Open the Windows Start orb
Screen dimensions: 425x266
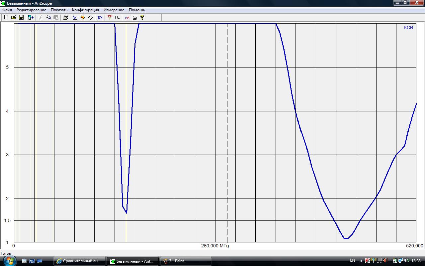click(x=9, y=261)
